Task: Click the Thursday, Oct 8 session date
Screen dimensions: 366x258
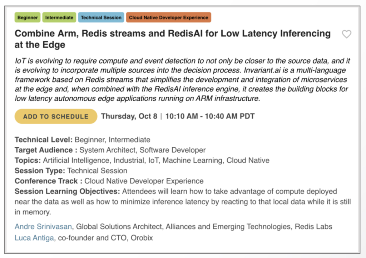Action: point(129,116)
